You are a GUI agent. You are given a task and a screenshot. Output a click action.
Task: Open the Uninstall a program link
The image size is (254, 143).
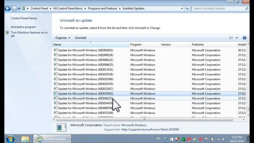23,27
